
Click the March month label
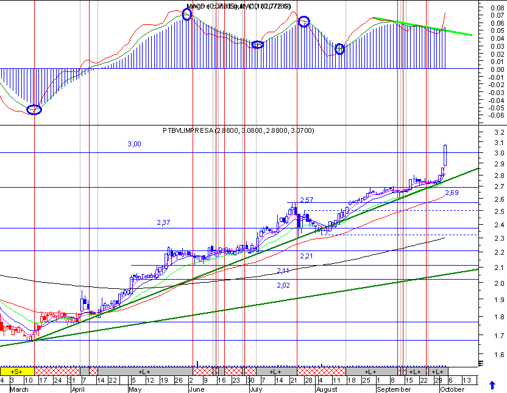[x=19, y=389]
